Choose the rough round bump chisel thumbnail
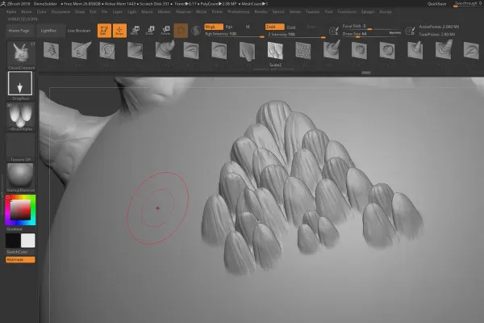This screenshot has height=323, width=484. click(359, 50)
